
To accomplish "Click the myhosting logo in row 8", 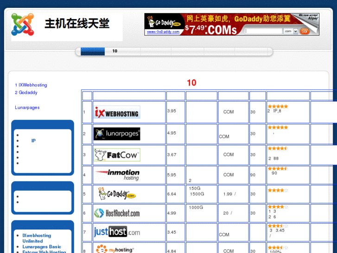I will (x=114, y=249).
